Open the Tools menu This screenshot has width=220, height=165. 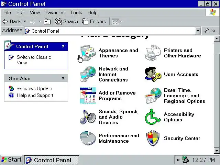point(76,12)
